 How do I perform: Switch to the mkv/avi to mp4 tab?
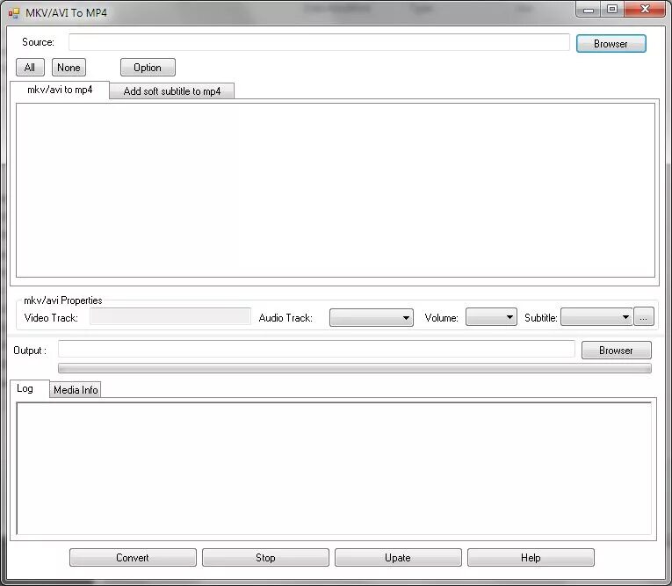[60, 90]
